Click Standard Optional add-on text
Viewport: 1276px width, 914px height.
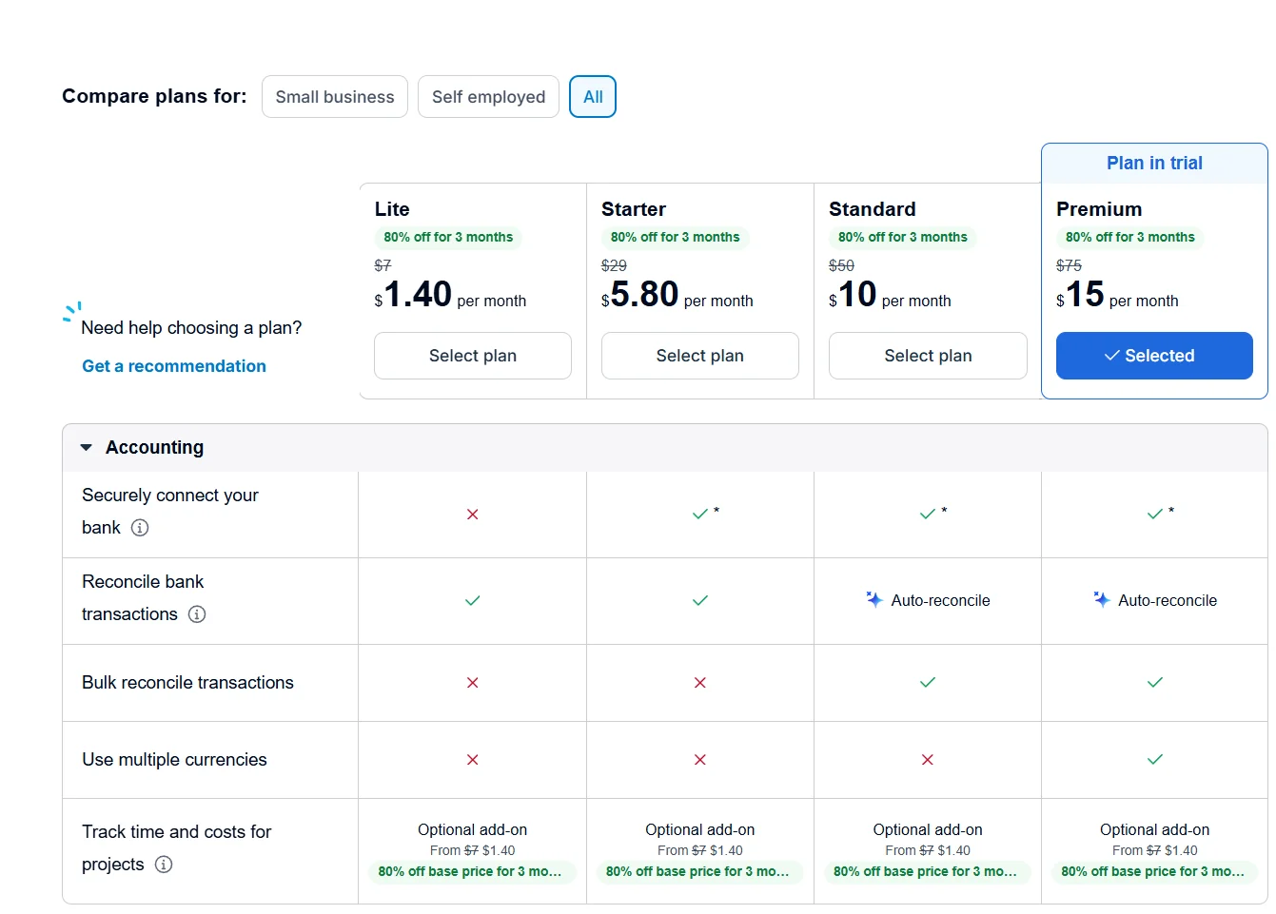tap(928, 829)
